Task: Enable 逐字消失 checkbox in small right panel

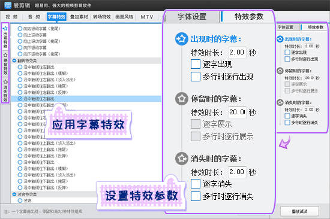Action: pyautogui.click(x=287, y=116)
